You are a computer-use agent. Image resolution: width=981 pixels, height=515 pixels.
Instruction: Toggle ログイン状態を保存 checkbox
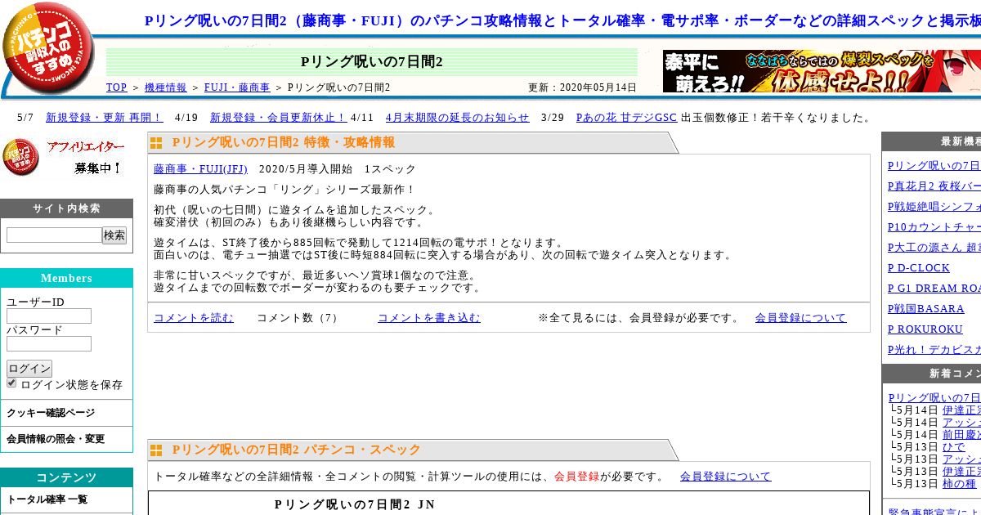[x=11, y=383]
